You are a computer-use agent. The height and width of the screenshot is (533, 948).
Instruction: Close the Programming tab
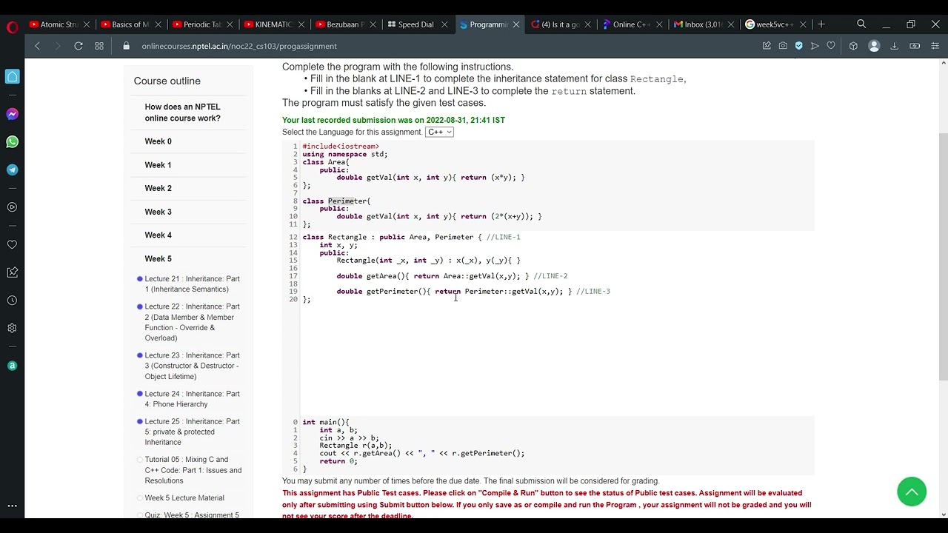[516, 24]
